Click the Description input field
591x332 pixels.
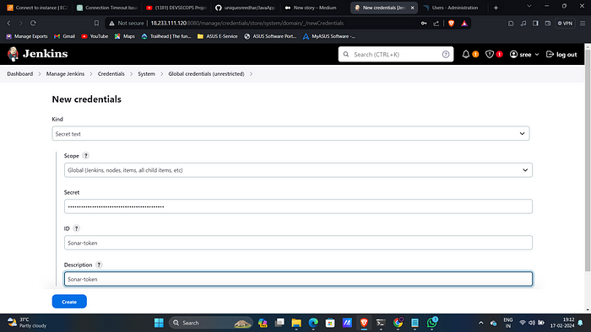[298, 279]
